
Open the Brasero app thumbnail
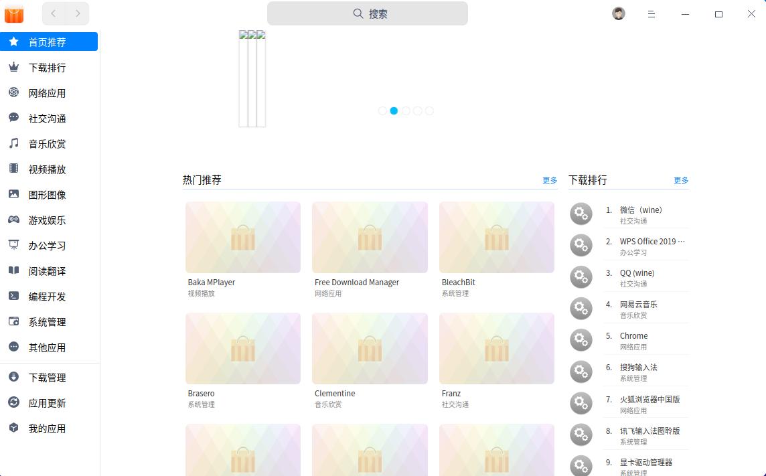tap(243, 349)
